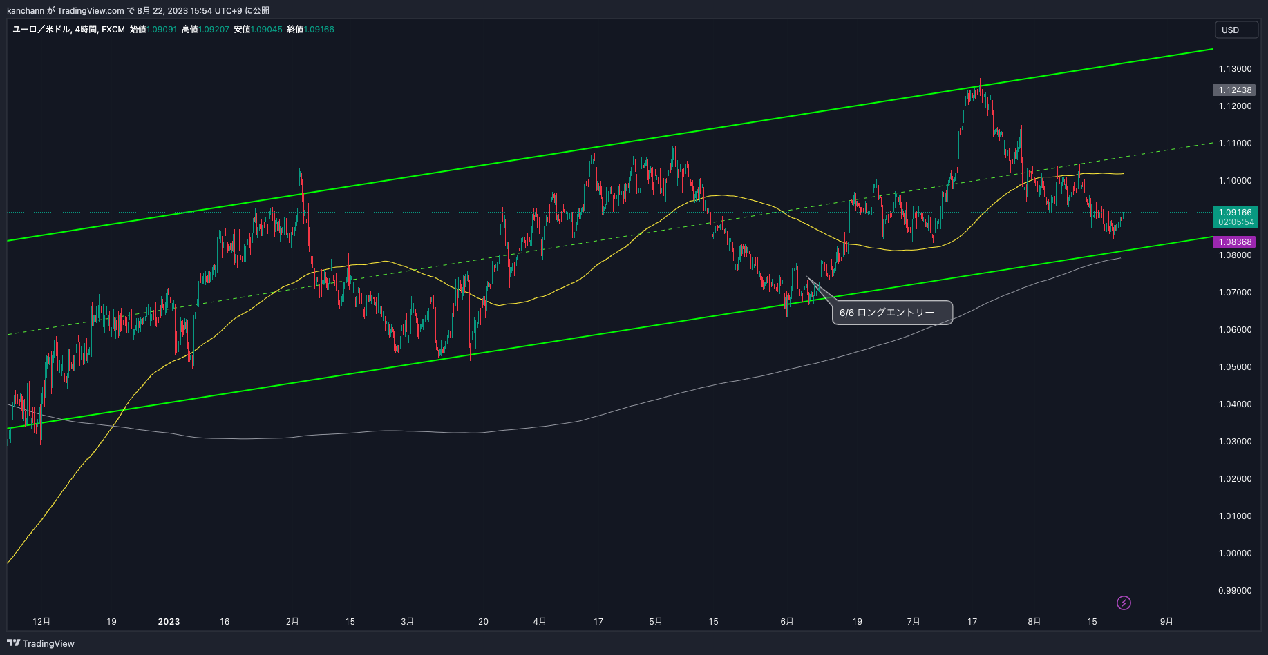
Task: Click the purple lightning bolt icon
Action: [1124, 603]
